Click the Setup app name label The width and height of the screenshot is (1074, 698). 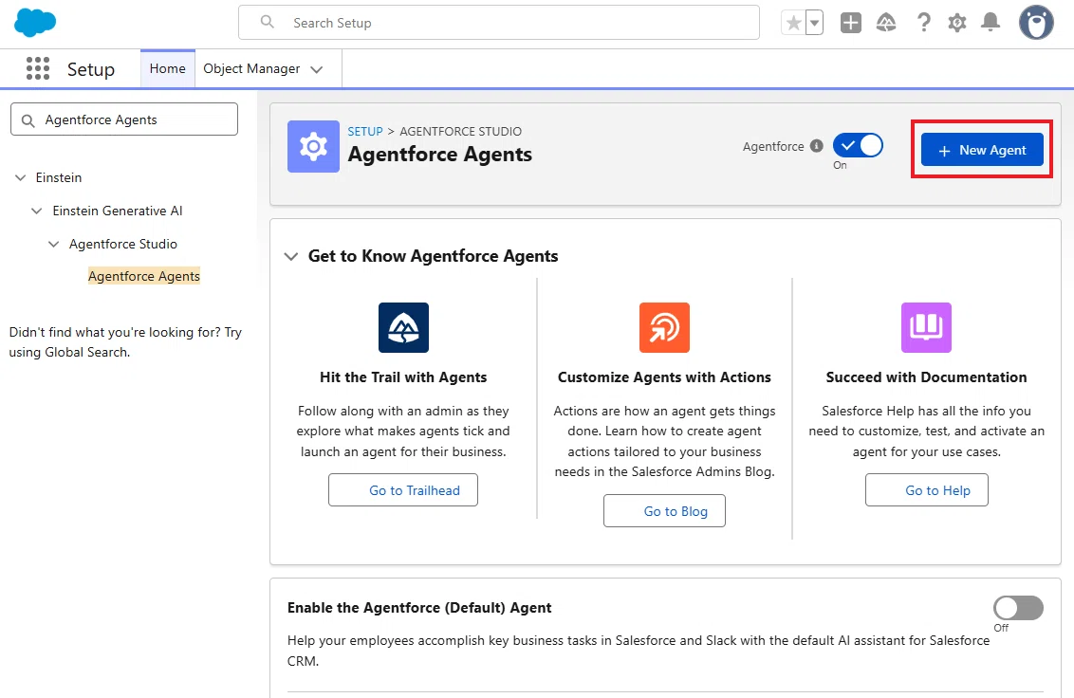coord(91,69)
